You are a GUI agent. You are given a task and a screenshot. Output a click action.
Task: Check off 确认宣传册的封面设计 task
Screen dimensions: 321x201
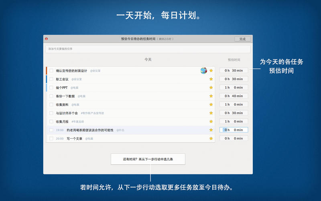(x=51, y=71)
